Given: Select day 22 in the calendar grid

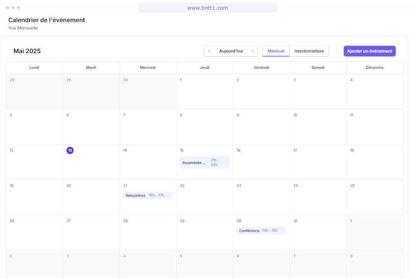Looking at the screenshot, I should pyautogui.click(x=205, y=197).
